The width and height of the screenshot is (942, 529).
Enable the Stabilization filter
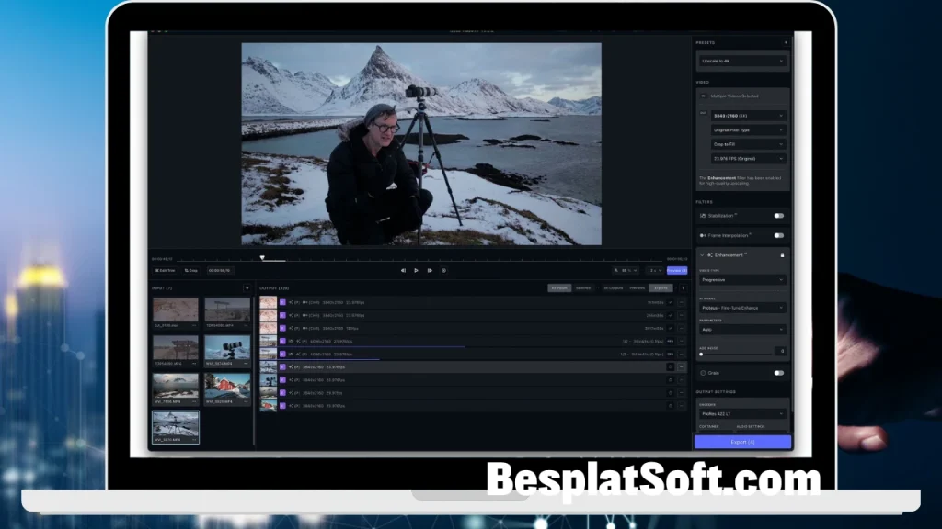[x=778, y=215]
